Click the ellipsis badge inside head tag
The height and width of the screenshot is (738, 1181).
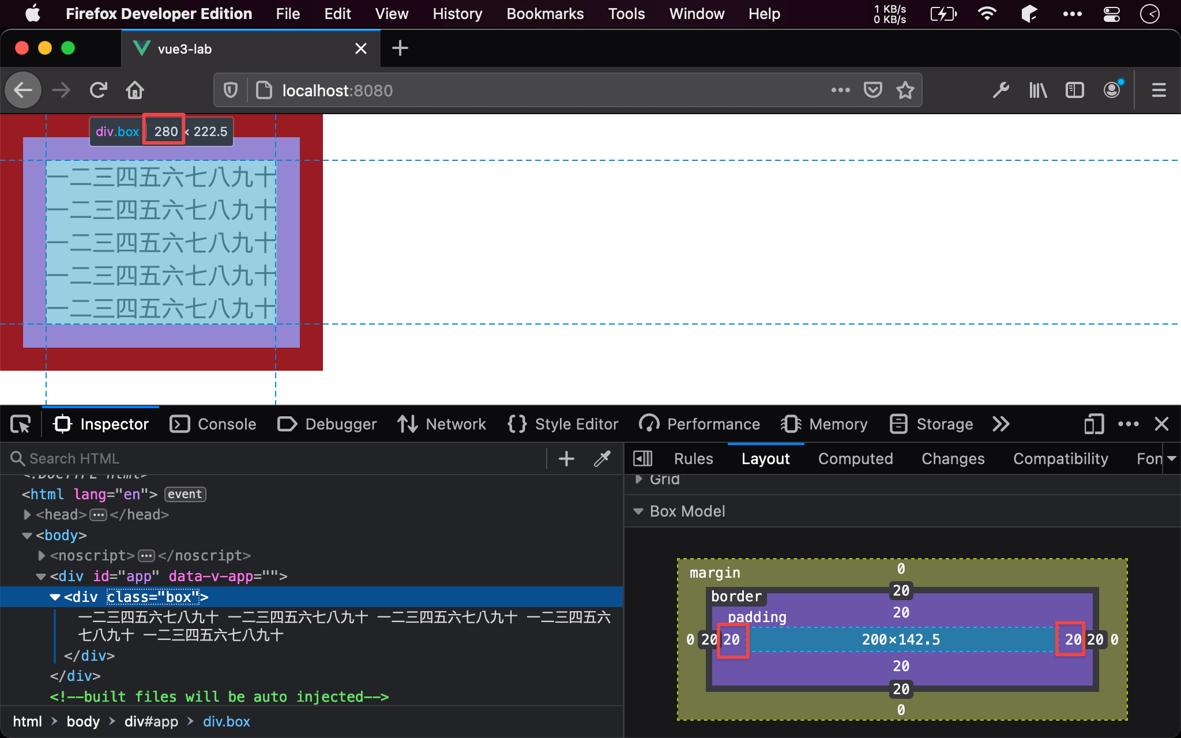[99, 515]
